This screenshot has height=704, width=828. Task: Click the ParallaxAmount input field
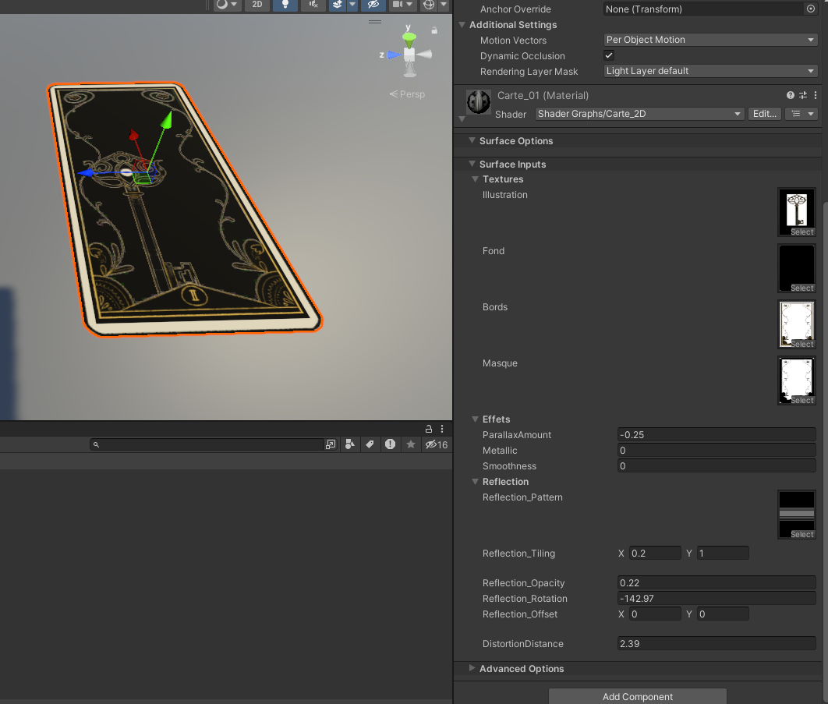716,435
